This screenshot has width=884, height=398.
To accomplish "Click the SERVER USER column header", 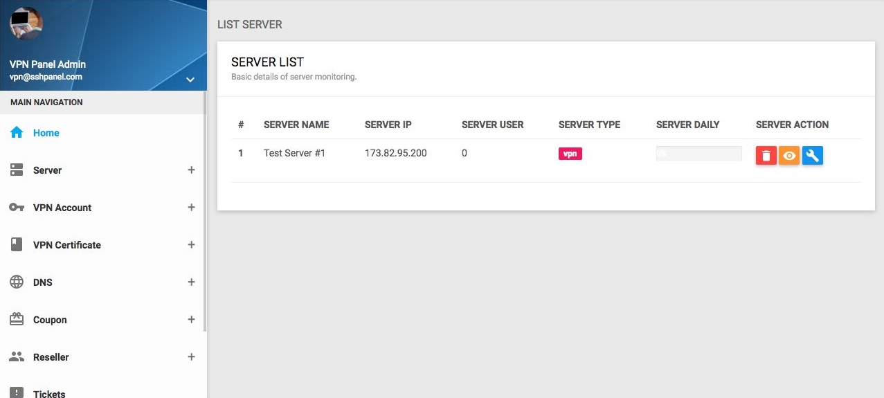I will 493,125.
